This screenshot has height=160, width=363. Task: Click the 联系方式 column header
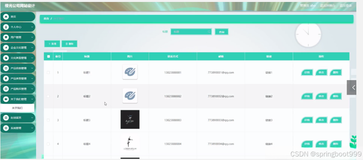tap(173, 56)
